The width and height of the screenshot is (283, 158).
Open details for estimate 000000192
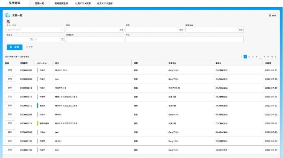point(10,141)
